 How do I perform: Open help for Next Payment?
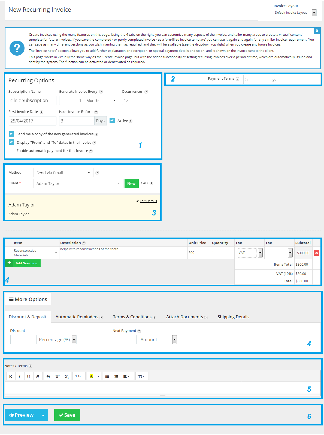pyautogui.click(x=139, y=331)
